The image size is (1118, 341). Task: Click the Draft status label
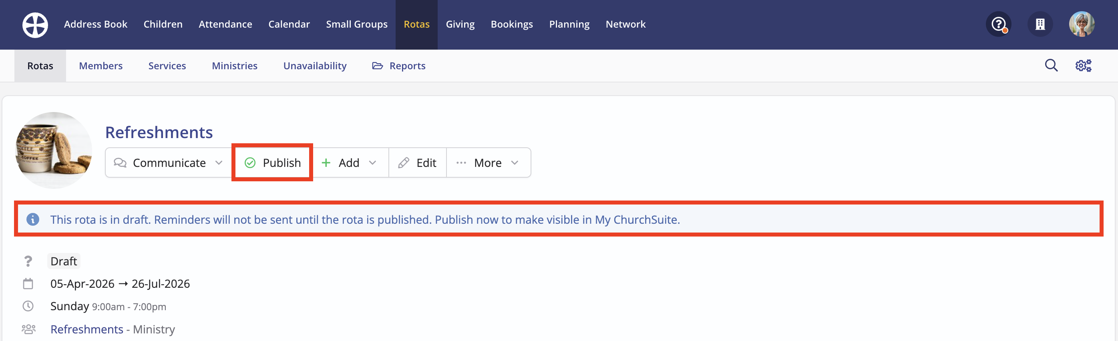pos(64,261)
